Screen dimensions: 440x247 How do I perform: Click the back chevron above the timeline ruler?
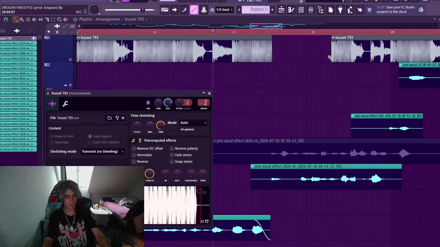[79, 26]
